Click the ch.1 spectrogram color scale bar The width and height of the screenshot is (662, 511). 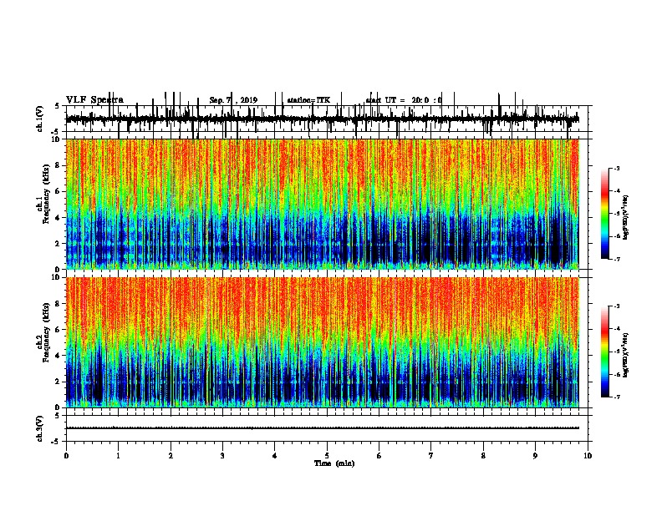(605, 214)
